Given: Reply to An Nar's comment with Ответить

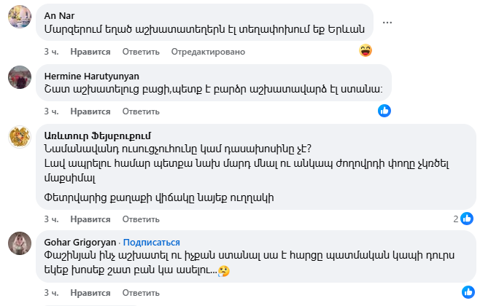Looking at the screenshot, I should pos(141,52).
